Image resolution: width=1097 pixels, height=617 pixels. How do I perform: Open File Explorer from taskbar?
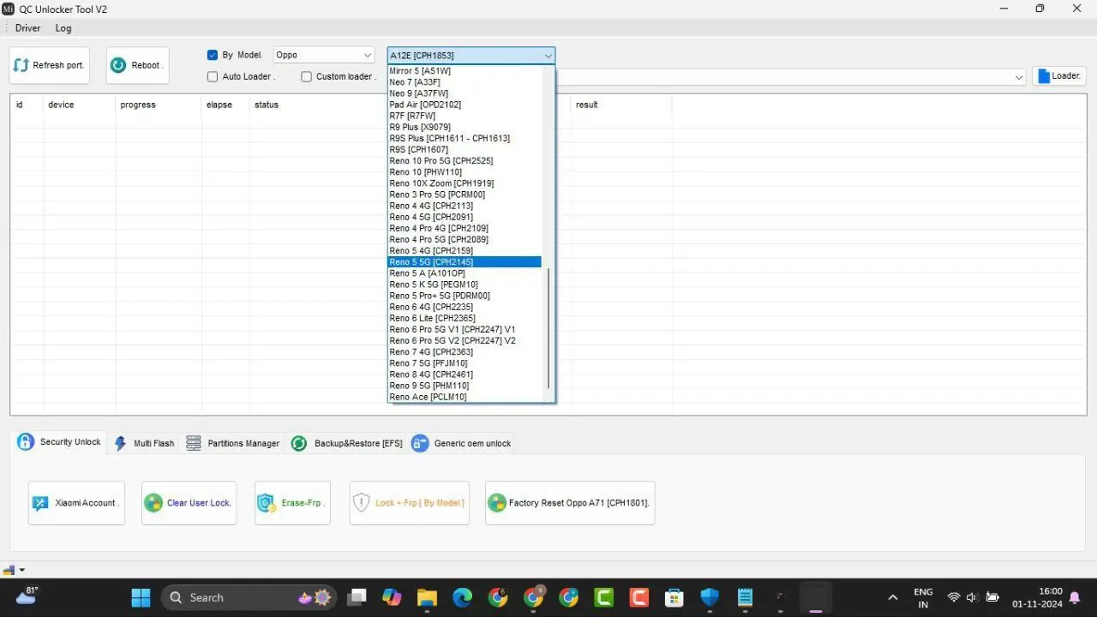pyautogui.click(x=427, y=597)
